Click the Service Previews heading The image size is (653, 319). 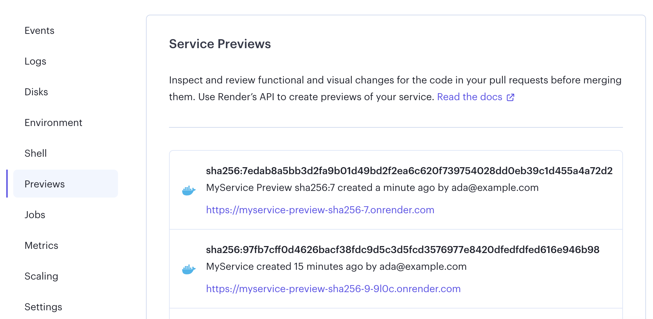tap(220, 44)
